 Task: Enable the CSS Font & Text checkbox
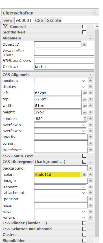coord(84,156)
